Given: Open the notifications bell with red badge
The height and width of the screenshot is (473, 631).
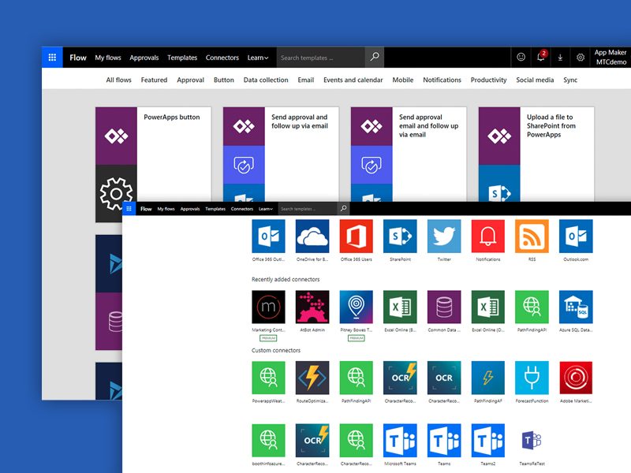Looking at the screenshot, I should coord(541,57).
